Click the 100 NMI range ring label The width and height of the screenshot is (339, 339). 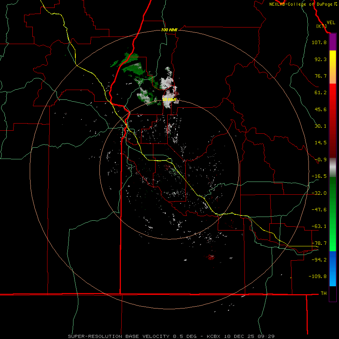point(169,30)
